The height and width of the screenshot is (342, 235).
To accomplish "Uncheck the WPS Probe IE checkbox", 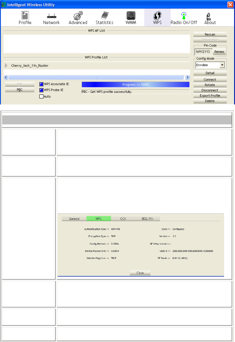I will tap(41, 90).
